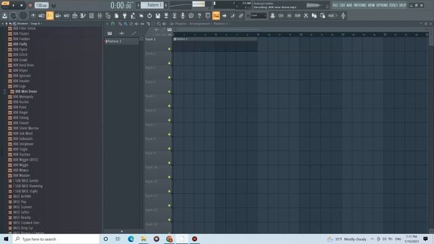Viewport: 434px width, 244px height.
Task: Expand the Add submenu arrow button
Action: pyautogui.click(x=337, y=16)
